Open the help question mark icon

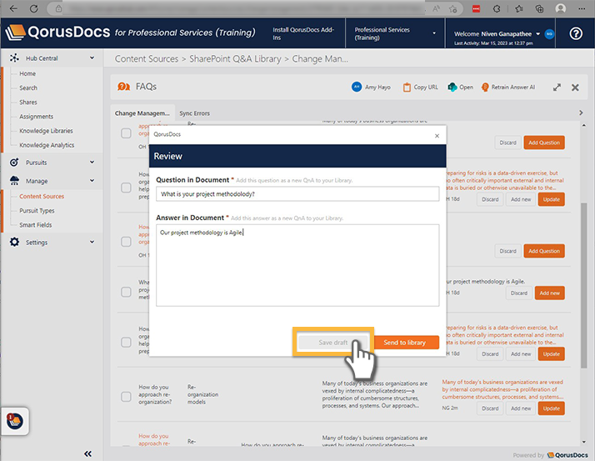click(x=576, y=34)
